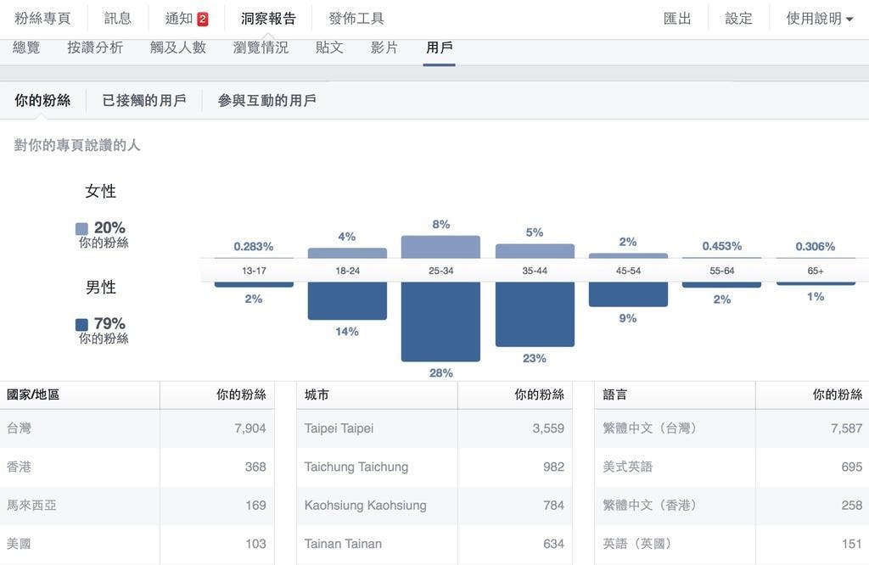Go to the 貼文 posts section
869x565 pixels.
(x=329, y=48)
